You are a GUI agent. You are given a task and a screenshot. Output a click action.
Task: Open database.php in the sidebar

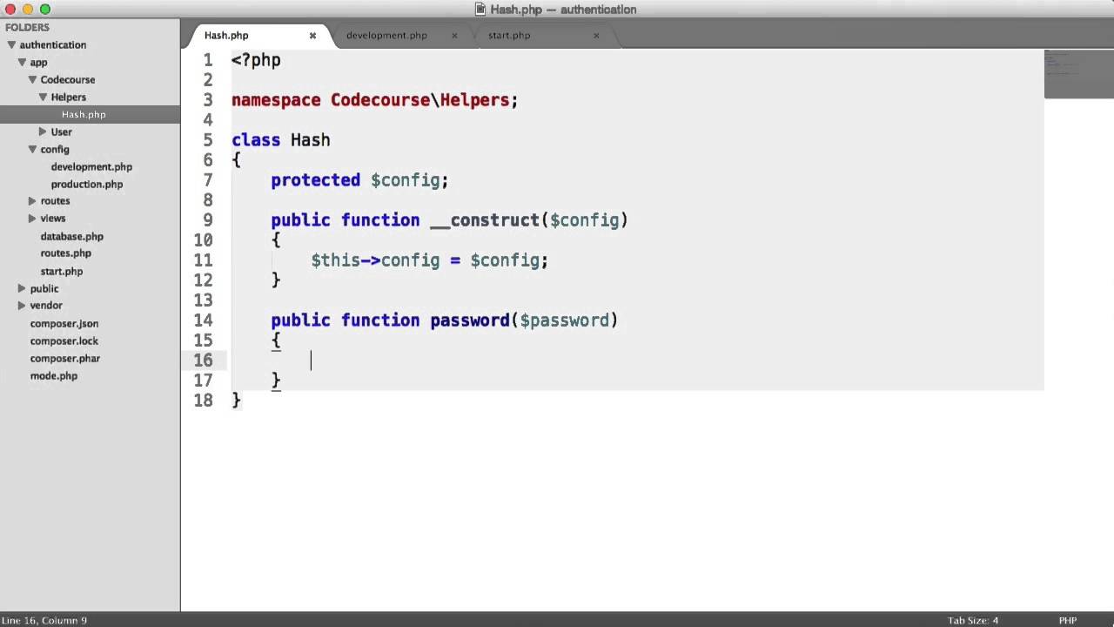coord(71,236)
